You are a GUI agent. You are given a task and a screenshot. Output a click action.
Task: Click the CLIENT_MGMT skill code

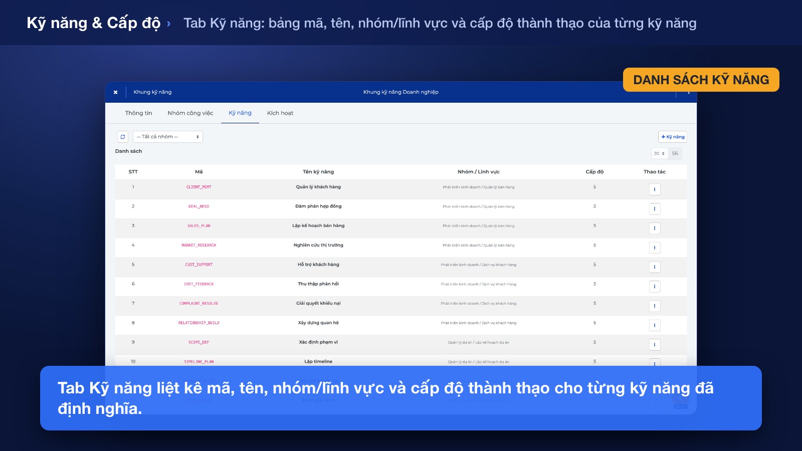pos(199,187)
